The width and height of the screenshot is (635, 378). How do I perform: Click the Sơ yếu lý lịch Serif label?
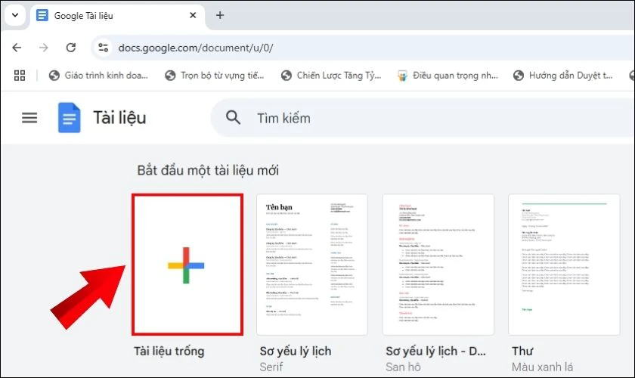[x=296, y=351]
